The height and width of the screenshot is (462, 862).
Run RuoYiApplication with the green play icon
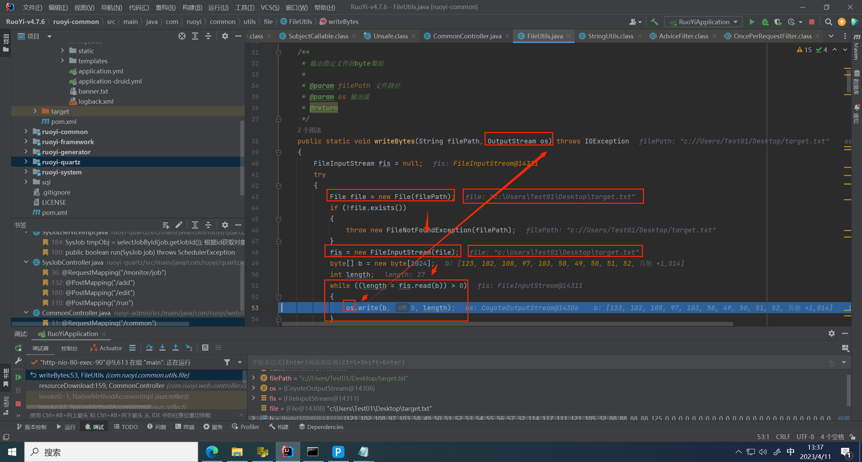tap(752, 22)
